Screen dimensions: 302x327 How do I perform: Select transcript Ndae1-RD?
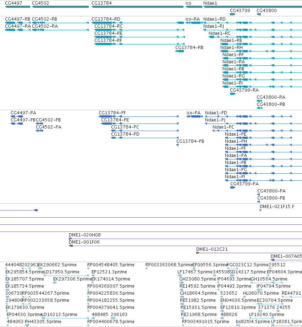[214, 19]
